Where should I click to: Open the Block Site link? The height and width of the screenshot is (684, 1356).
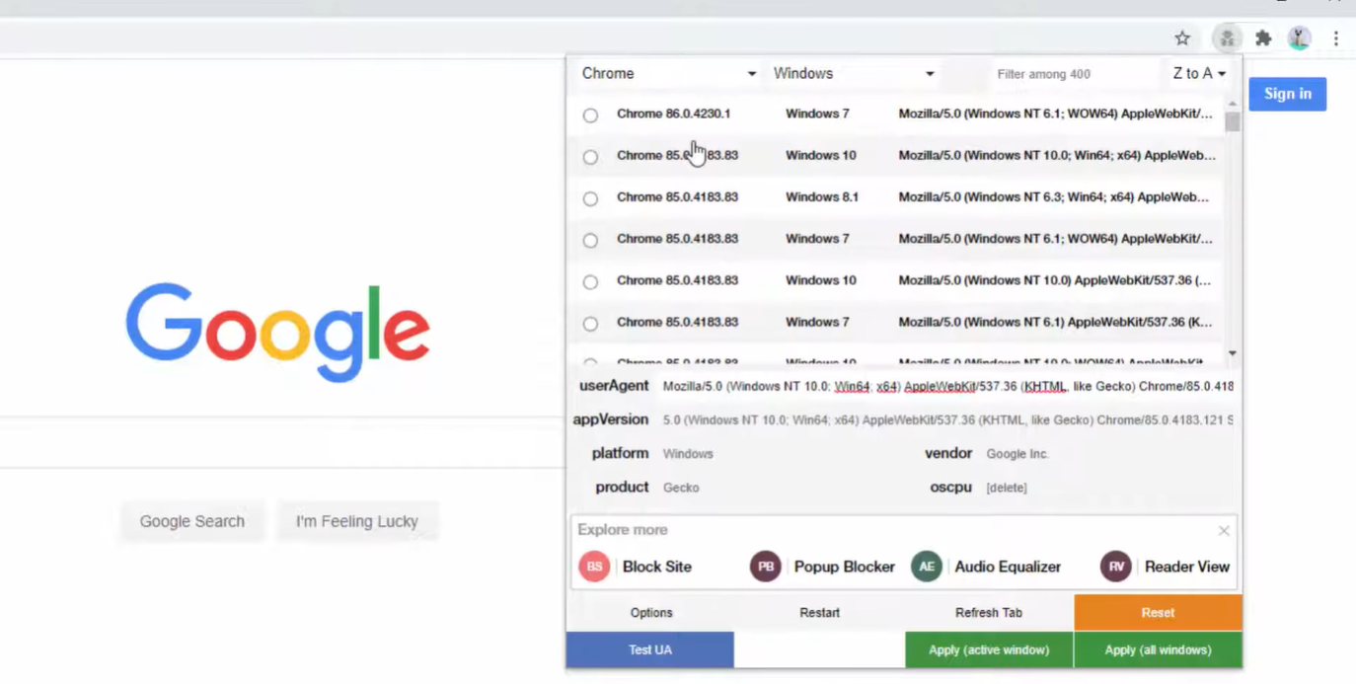(x=657, y=567)
